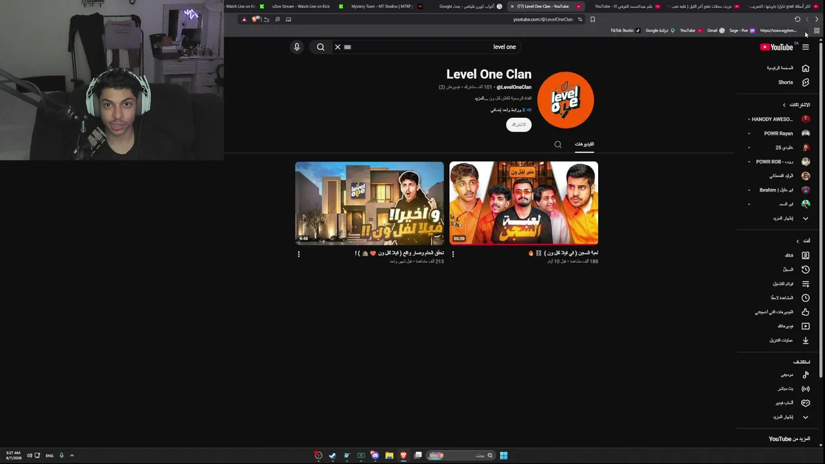Start voice search with the microphone
825x464 pixels.
296,47
